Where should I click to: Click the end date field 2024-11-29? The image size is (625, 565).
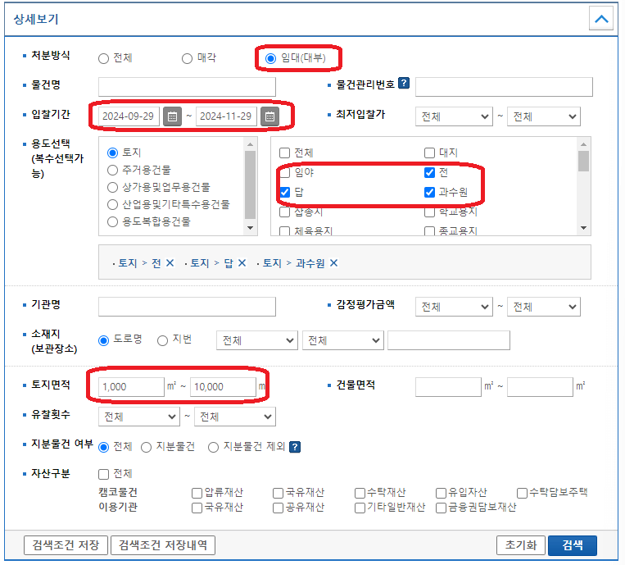tap(226, 116)
